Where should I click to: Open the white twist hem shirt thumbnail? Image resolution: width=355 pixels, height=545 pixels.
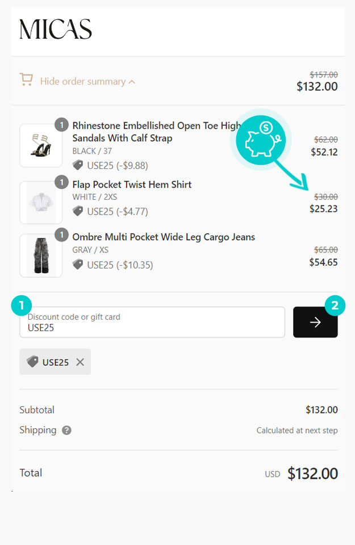[41, 203]
